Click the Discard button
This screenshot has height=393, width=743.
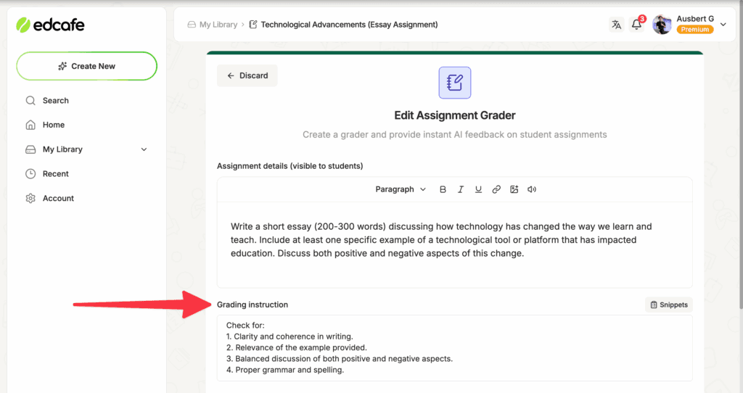pos(247,75)
